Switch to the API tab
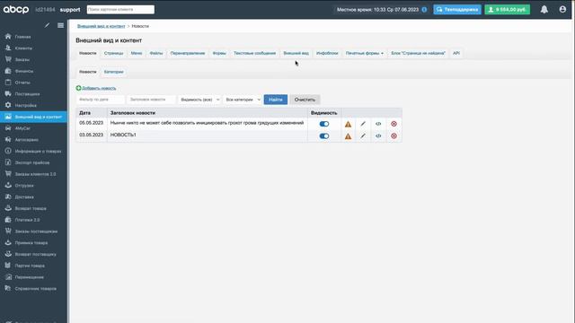575x323 pixels. point(456,53)
